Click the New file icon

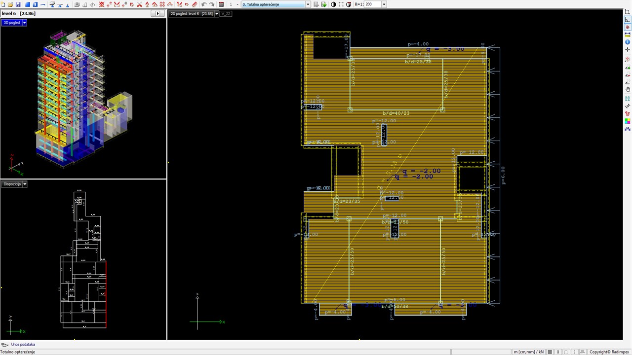(x=3, y=4)
